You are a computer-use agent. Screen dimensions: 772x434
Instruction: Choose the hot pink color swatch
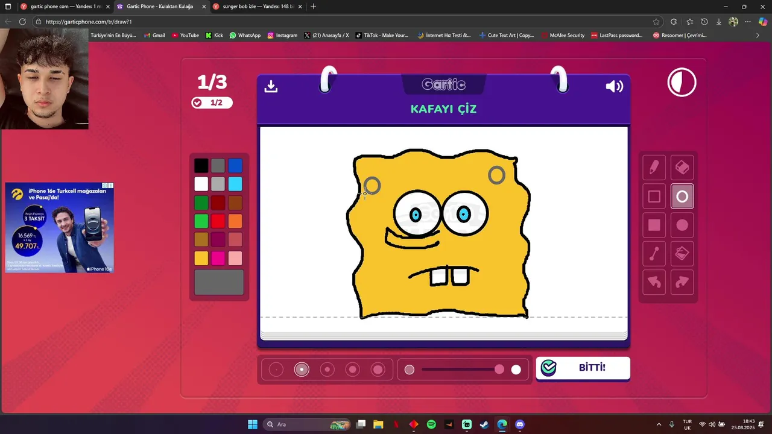pos(218,259)
